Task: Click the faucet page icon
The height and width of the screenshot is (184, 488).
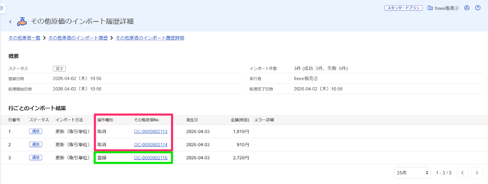Action: coord(22,21)
